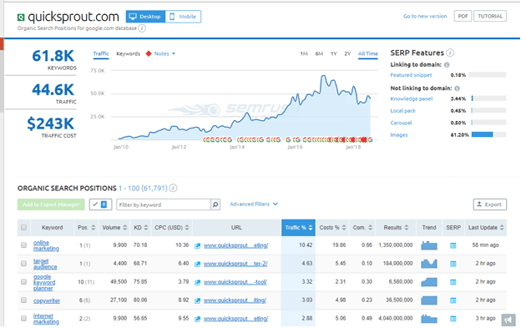
Task: Click the Featured snippet percentage bar
Action: tap(488, 75)
